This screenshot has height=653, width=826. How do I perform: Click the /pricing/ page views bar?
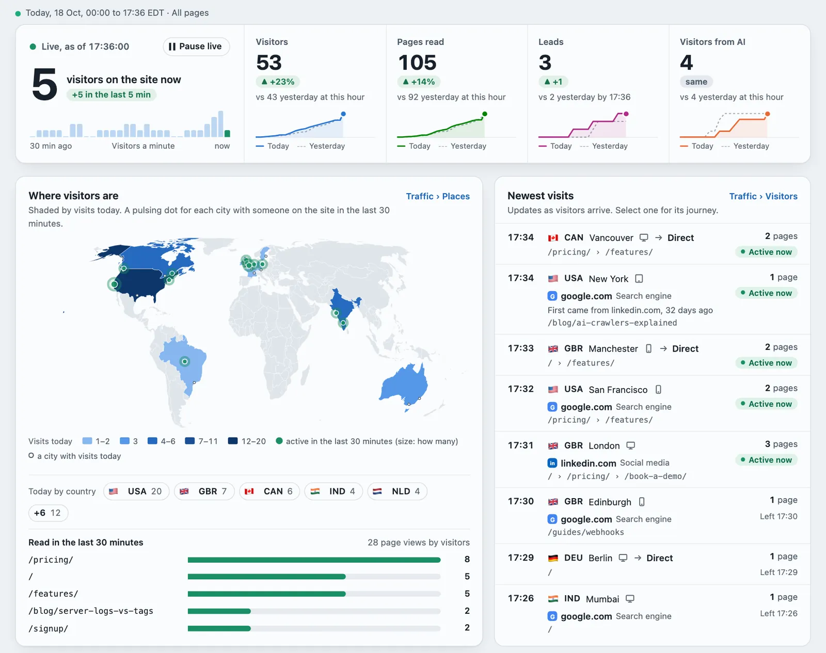tap(314, 560)
